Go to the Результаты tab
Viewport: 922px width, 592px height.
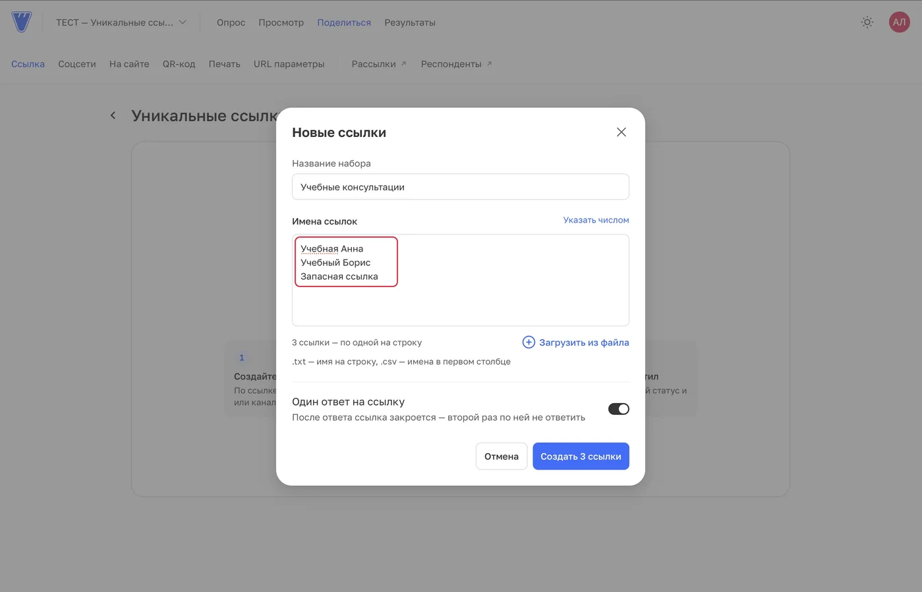(410, 22)
